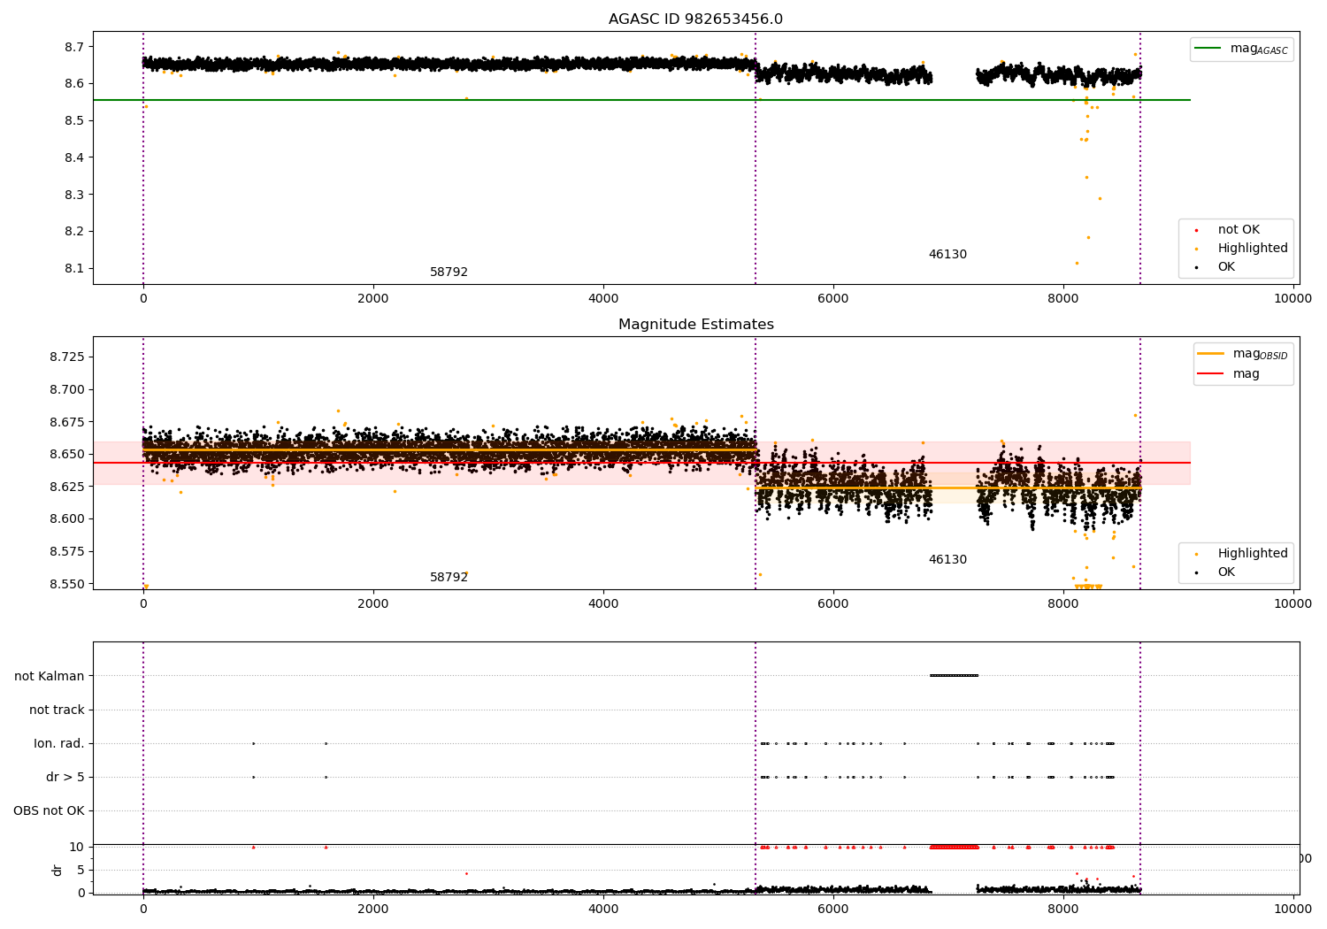
Task: Select the mag AGASC legend entry
Action: (1242, 50)
